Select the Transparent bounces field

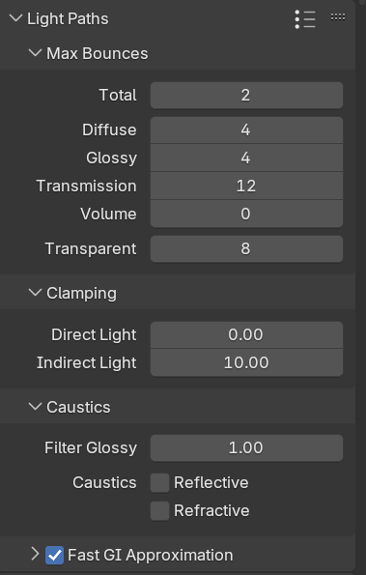click(246, 249)
